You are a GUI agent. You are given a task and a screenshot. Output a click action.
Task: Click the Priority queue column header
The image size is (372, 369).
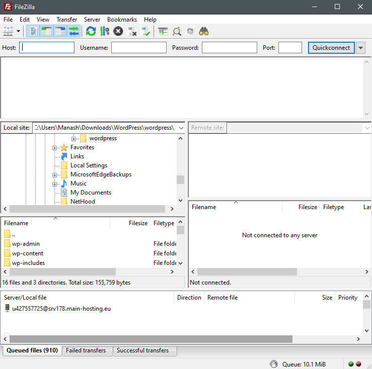click(348, 298)
